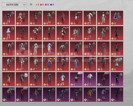
Task: Select the shirtless outfit with black pants
Action: (x=8, y=94)
